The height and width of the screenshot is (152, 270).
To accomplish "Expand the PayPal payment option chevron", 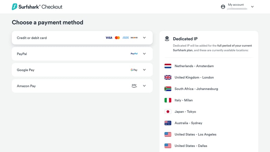I will [x=144, y=54].
